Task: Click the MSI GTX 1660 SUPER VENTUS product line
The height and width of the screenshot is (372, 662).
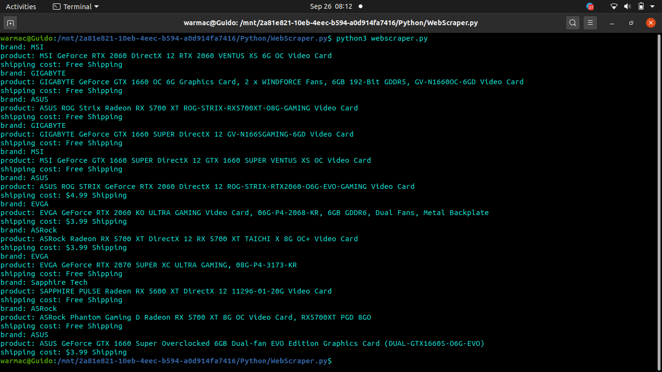Action: point(186,160)
